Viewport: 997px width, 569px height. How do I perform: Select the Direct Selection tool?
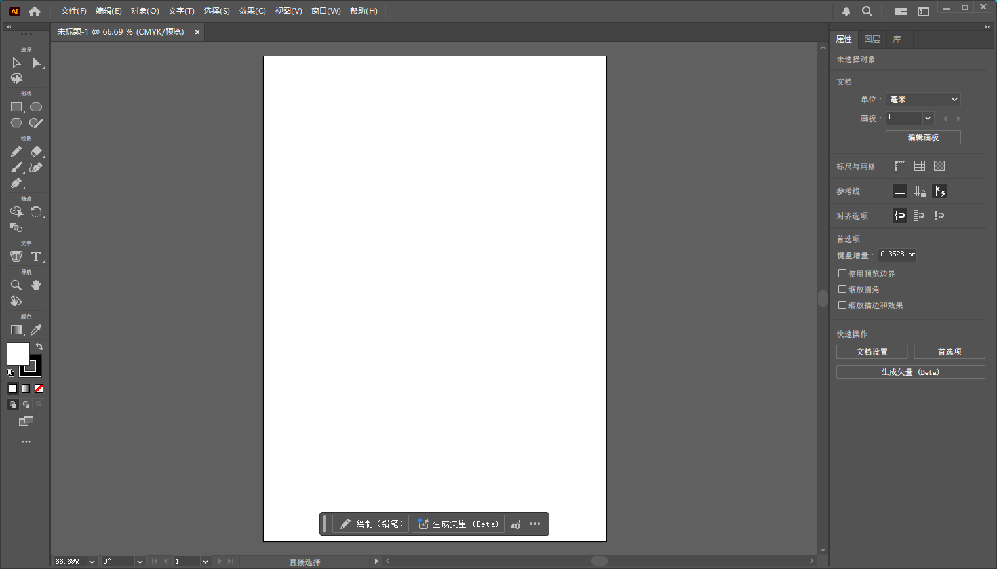click(37, 62)
